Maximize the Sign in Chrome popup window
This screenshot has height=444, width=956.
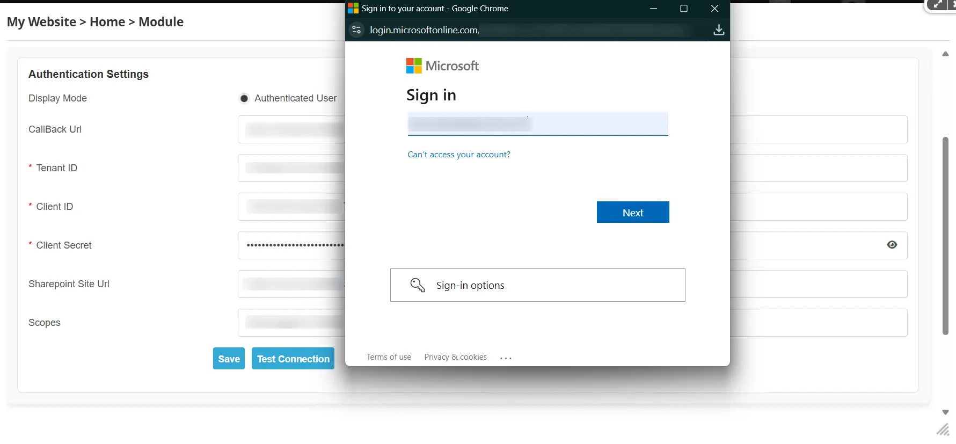pyautogui.click(x=684, y=8)
